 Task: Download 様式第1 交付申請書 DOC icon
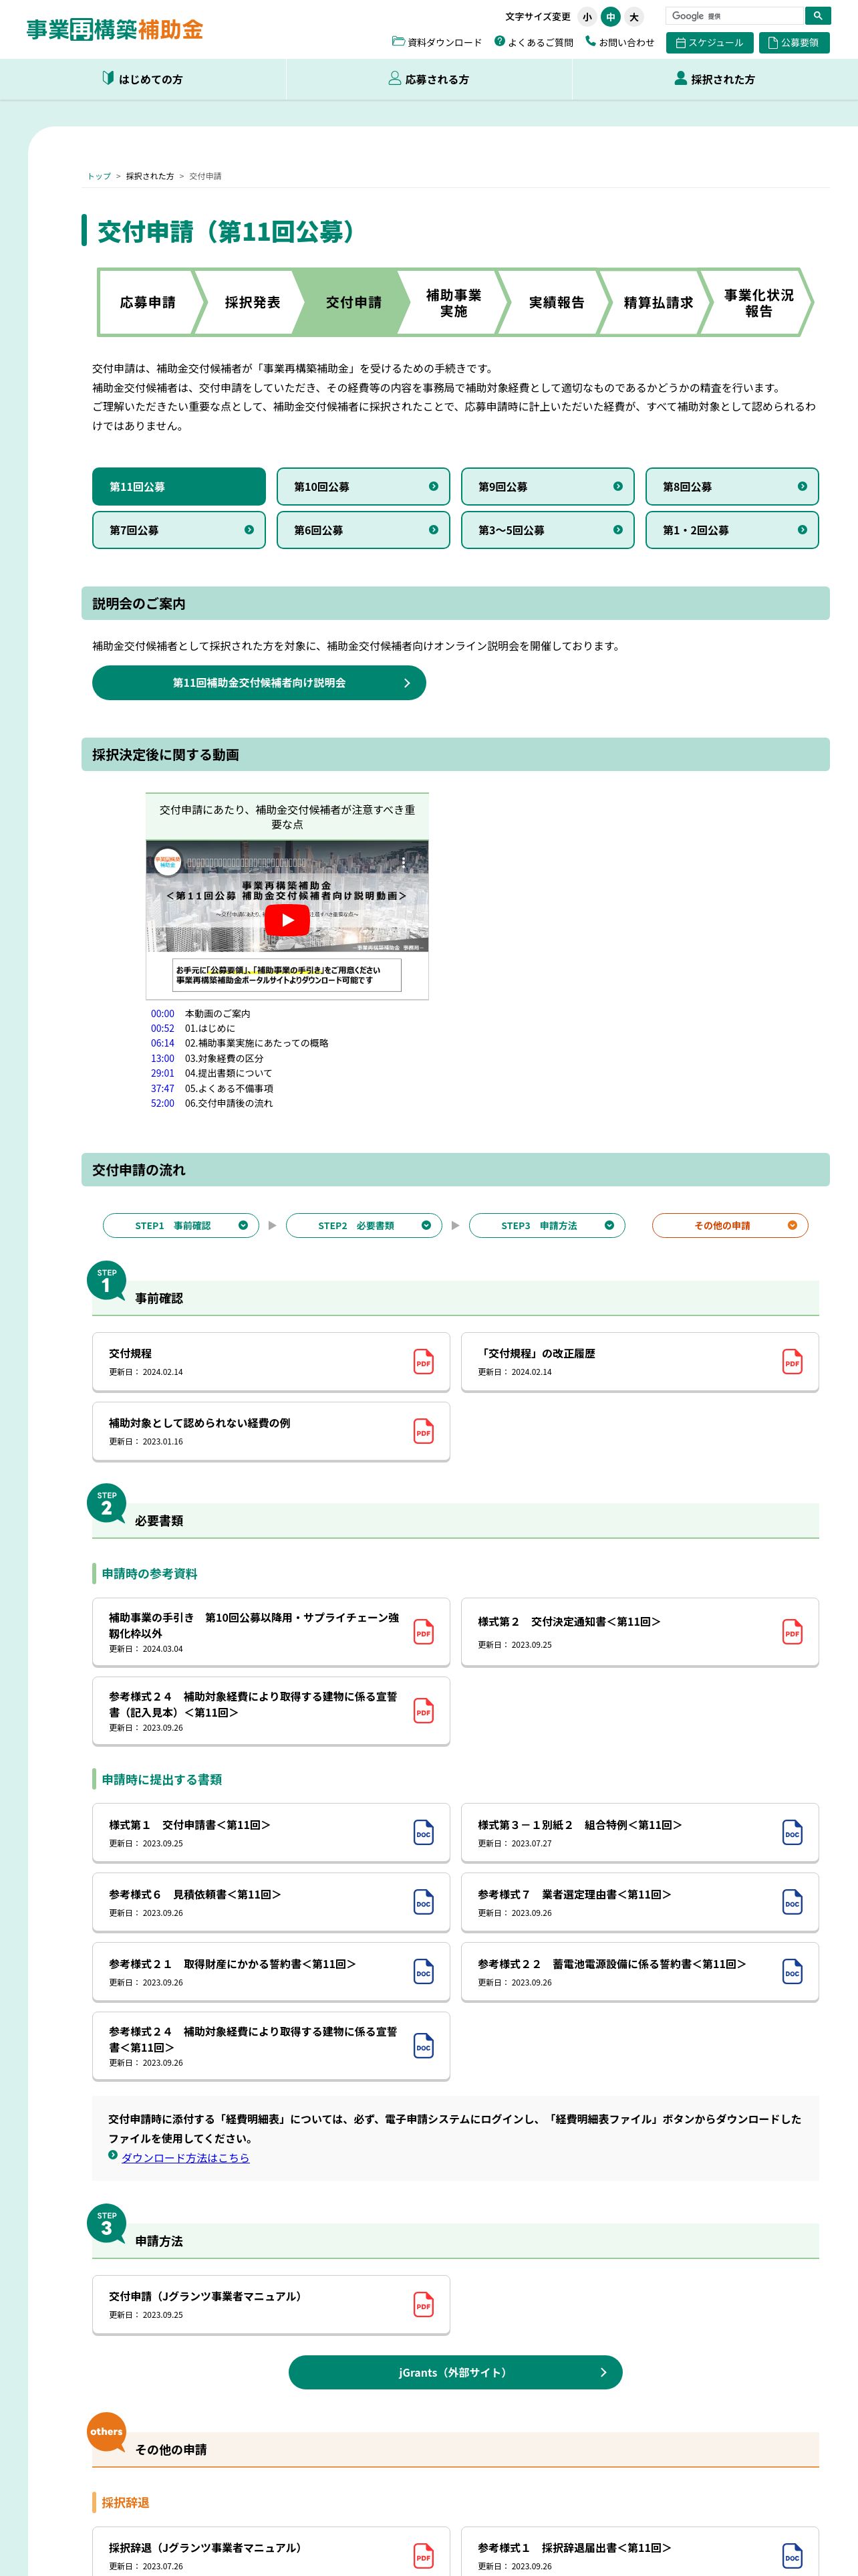tap(424, 1832)
